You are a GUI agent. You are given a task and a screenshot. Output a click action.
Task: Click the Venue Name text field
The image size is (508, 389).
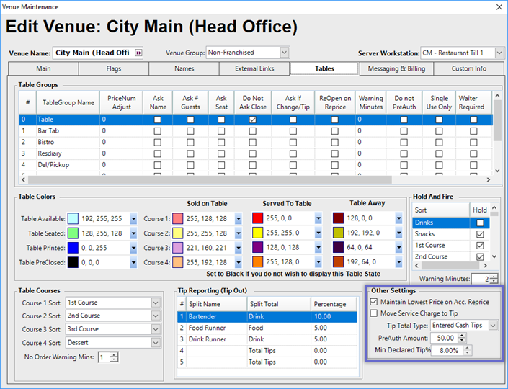[x=92, y=53]
